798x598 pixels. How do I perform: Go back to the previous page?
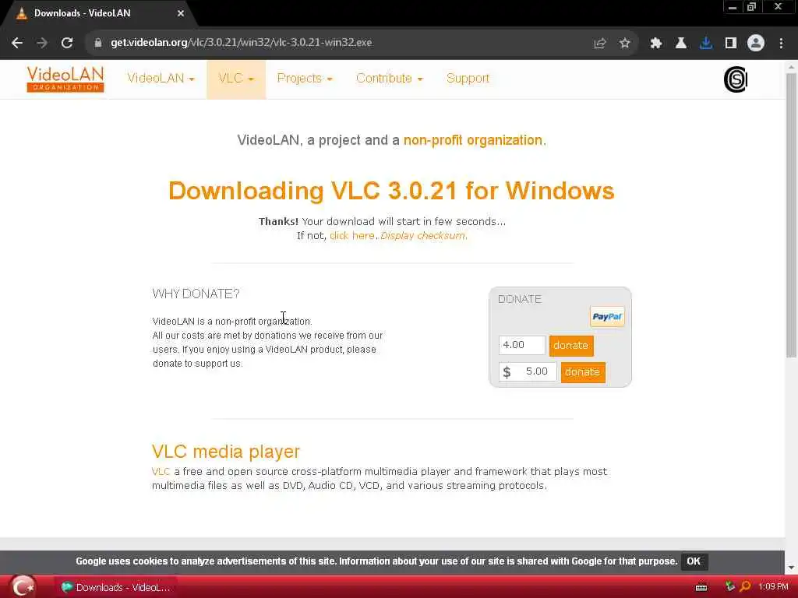(x=17, y=43)
